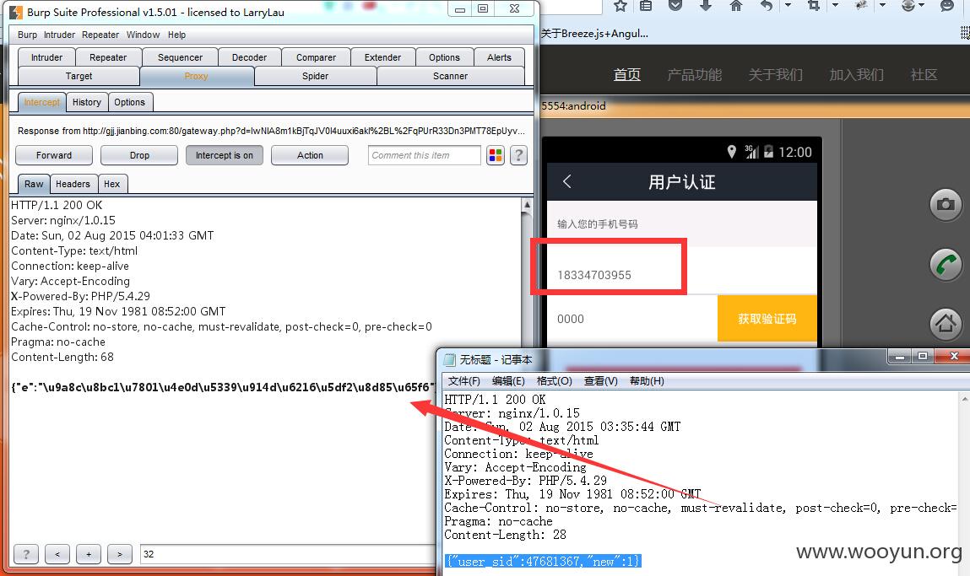Click the Forward button
The height and width of the screenshot is (576, 970).
[x=54, y=155]
